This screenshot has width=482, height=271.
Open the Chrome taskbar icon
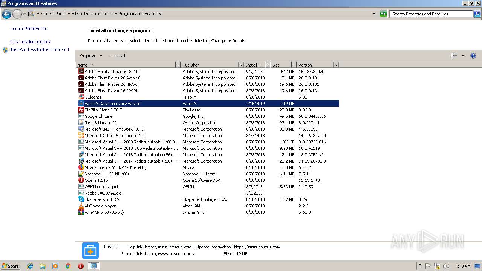[68, 266]
